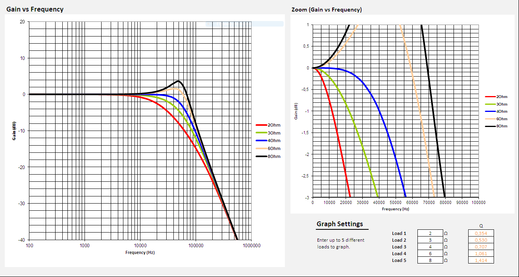
Task: Click the Load 5 value cell
Action: point(430,260)
